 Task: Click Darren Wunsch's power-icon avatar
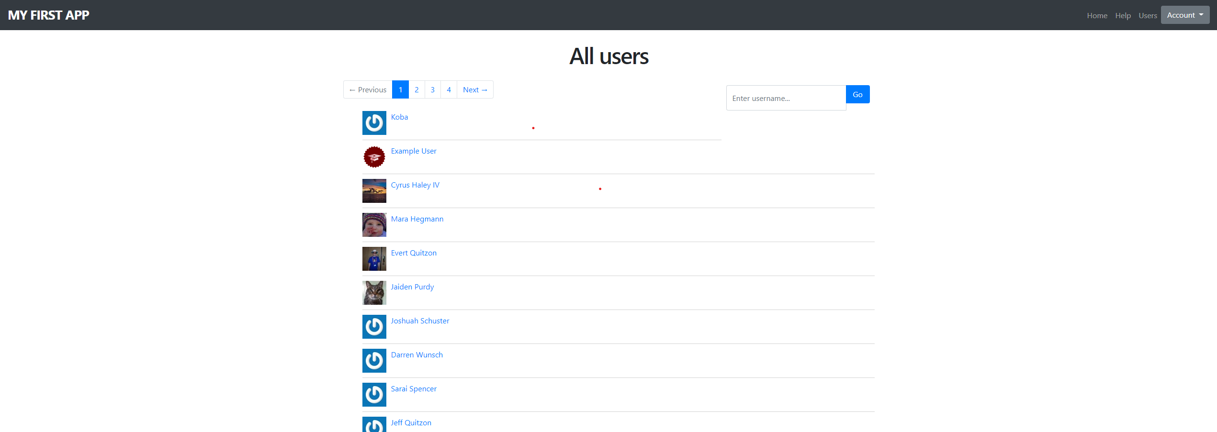tap(374, 361)
